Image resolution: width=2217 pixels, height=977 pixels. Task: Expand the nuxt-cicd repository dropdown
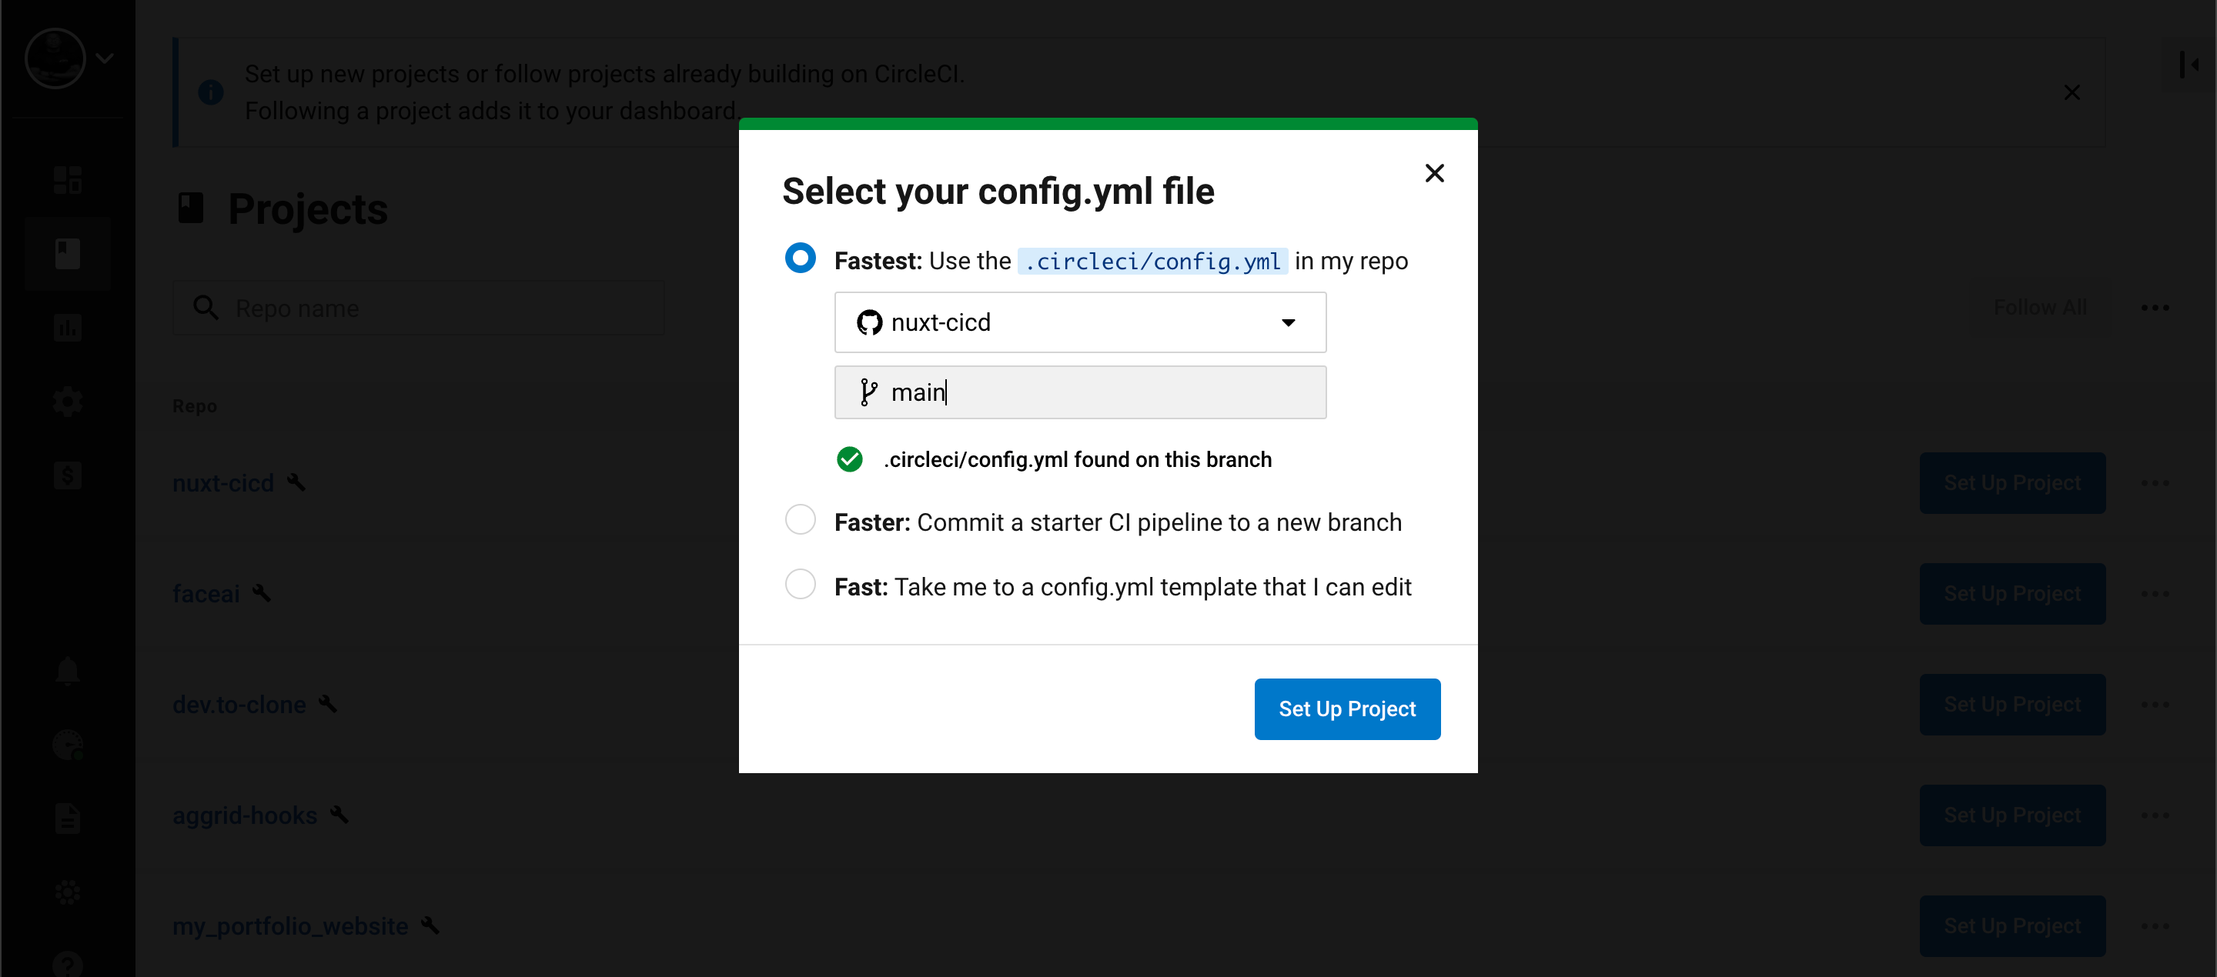1289,322
